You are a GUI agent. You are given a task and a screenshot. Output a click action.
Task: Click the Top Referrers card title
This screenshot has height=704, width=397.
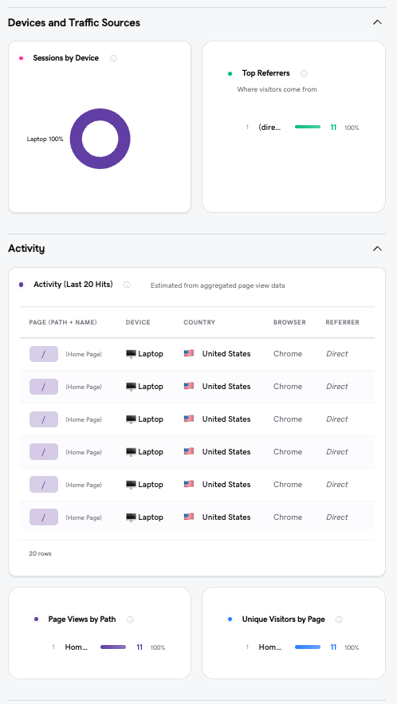[x=266, y=73]
